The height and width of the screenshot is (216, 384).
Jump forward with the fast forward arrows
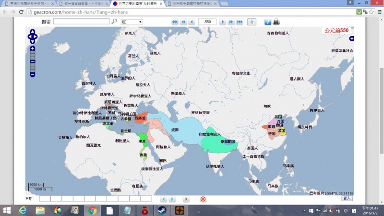point(231,22)
